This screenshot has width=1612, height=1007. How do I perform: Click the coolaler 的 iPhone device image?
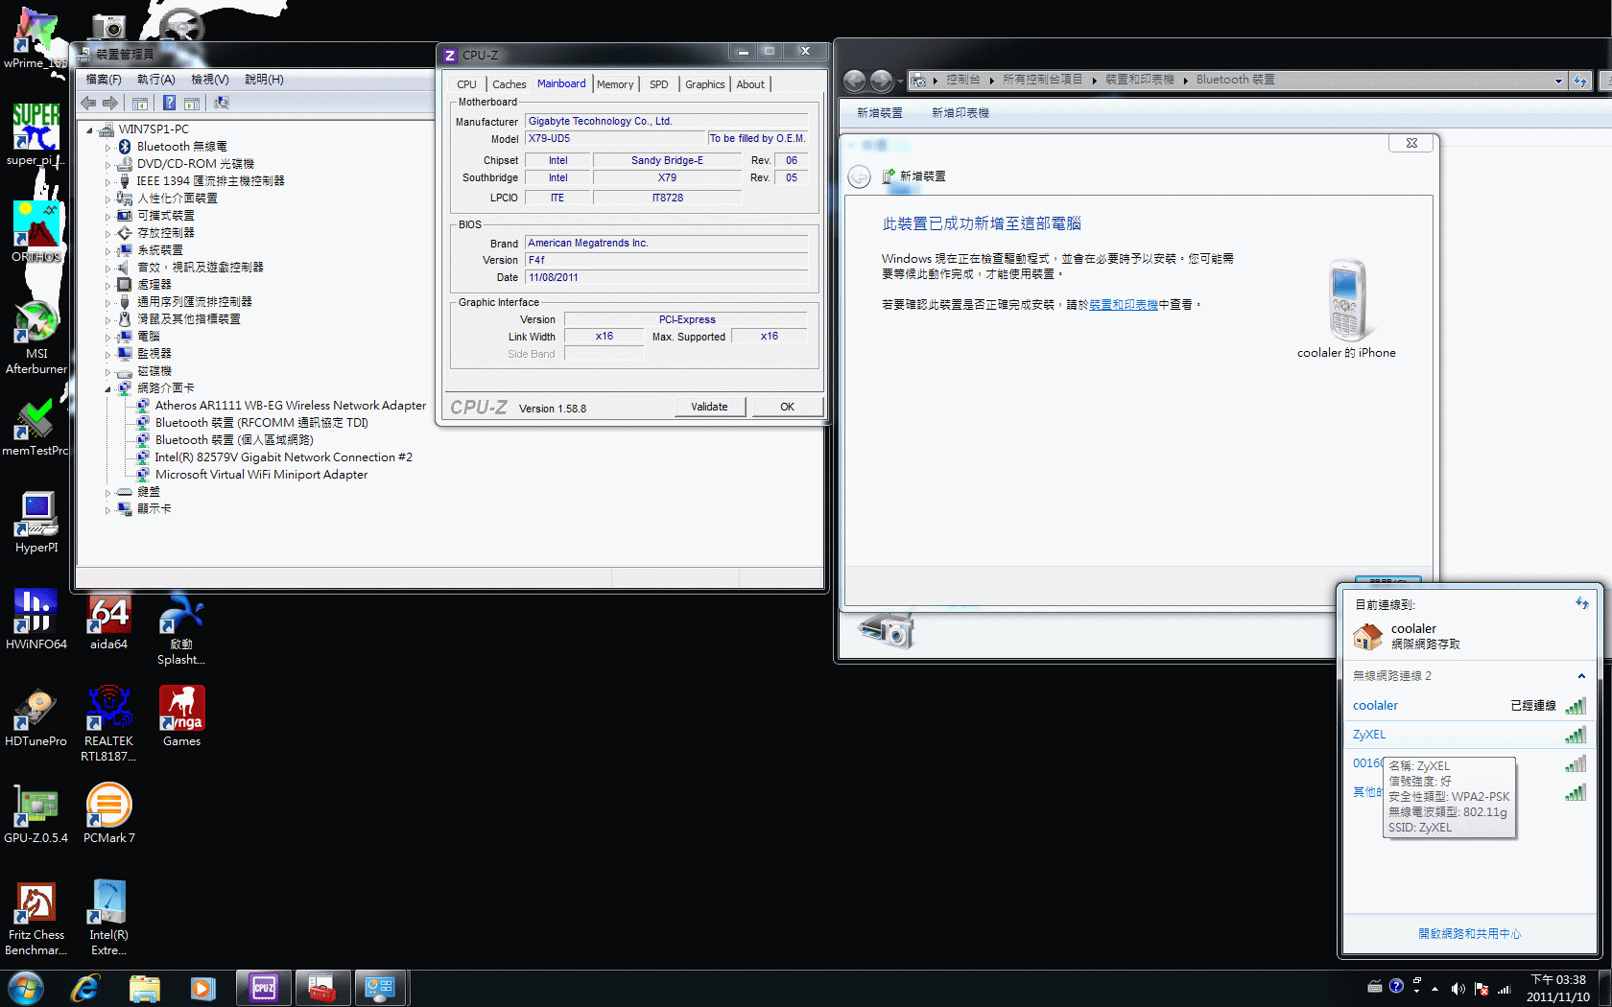(1346, 300)
